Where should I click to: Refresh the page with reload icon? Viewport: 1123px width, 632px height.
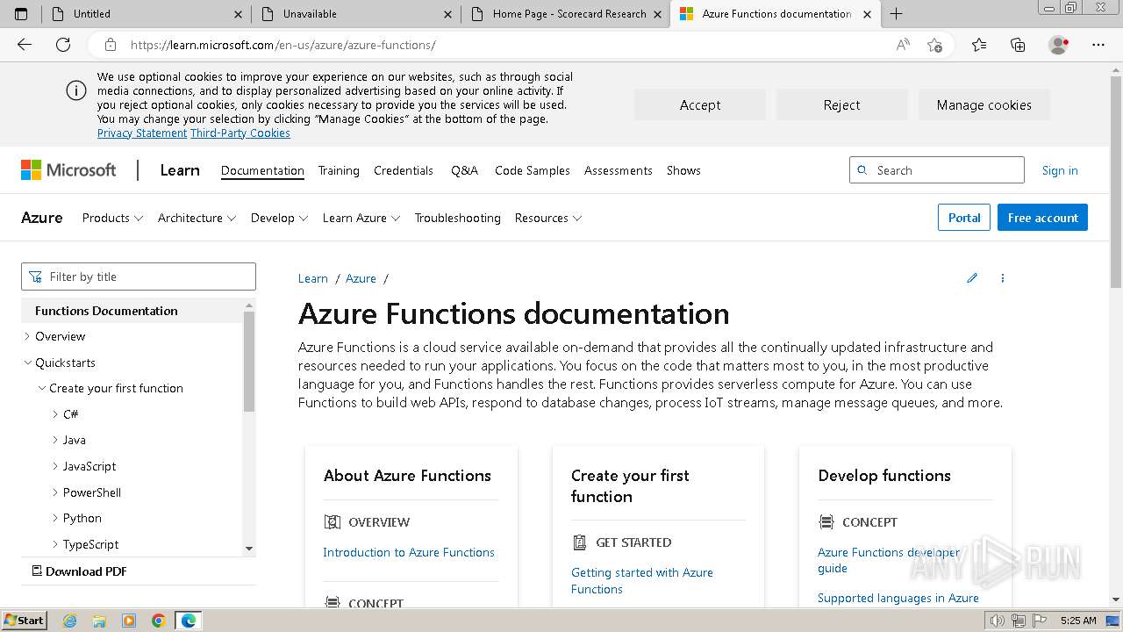(x=63, y=45)
